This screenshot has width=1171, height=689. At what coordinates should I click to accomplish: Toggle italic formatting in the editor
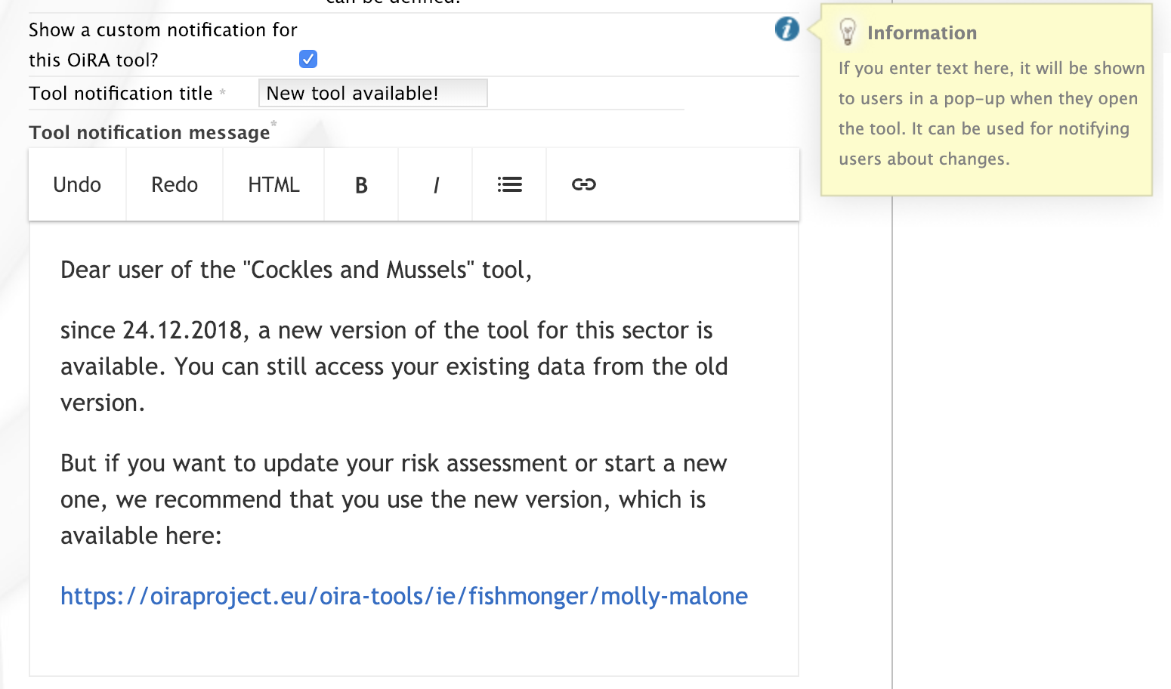[435, 184]
